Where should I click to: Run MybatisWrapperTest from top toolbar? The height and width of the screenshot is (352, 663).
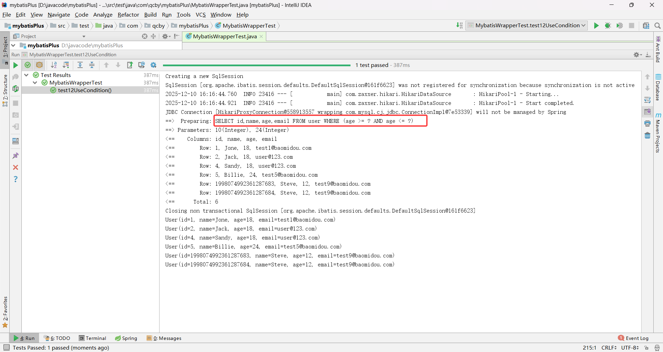coord(596,26)
